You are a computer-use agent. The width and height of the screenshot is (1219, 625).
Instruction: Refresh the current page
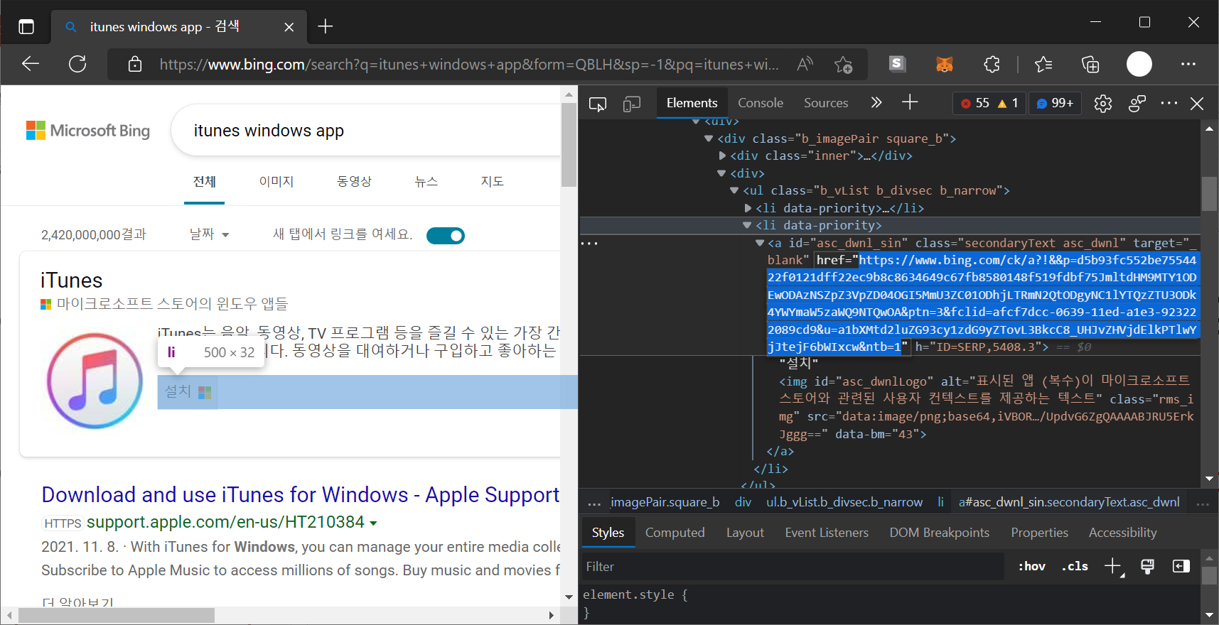point(77,64)
